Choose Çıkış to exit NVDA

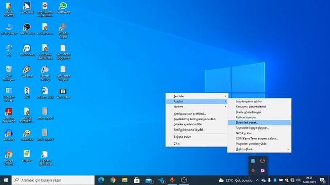point(197,143)
